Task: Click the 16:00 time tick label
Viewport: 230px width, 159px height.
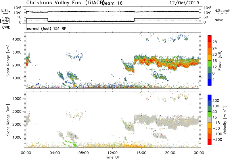Action: click(x=141, y=153)
